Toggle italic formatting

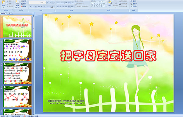33,7
